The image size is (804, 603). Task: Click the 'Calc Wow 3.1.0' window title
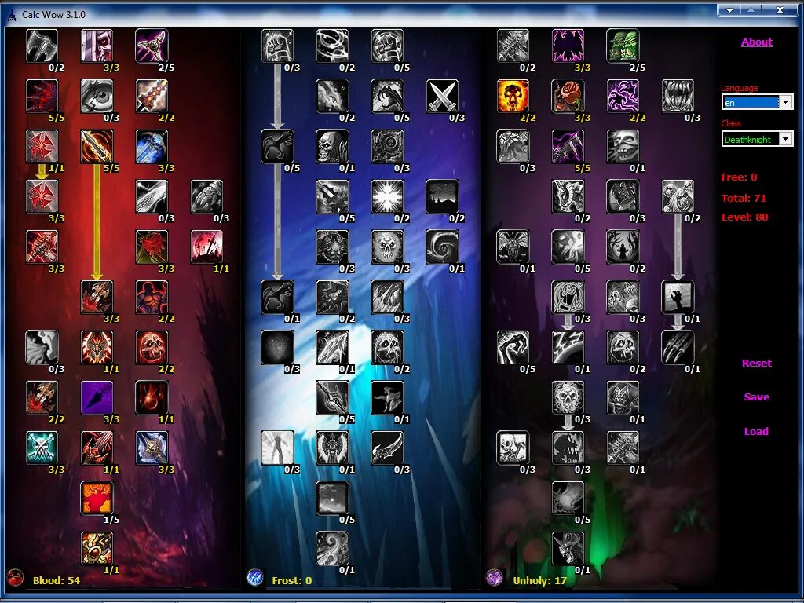tap(53, 15)
